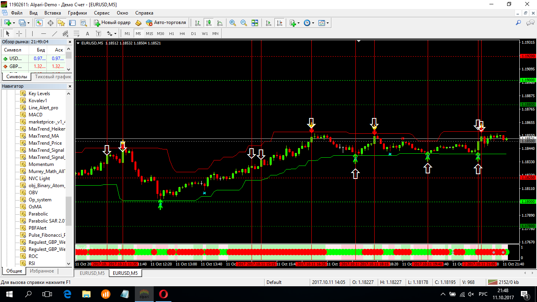This screenshot has width=537, height=302.
Task: Open the profiles dropdown arrow
Action: pos(28,23)
